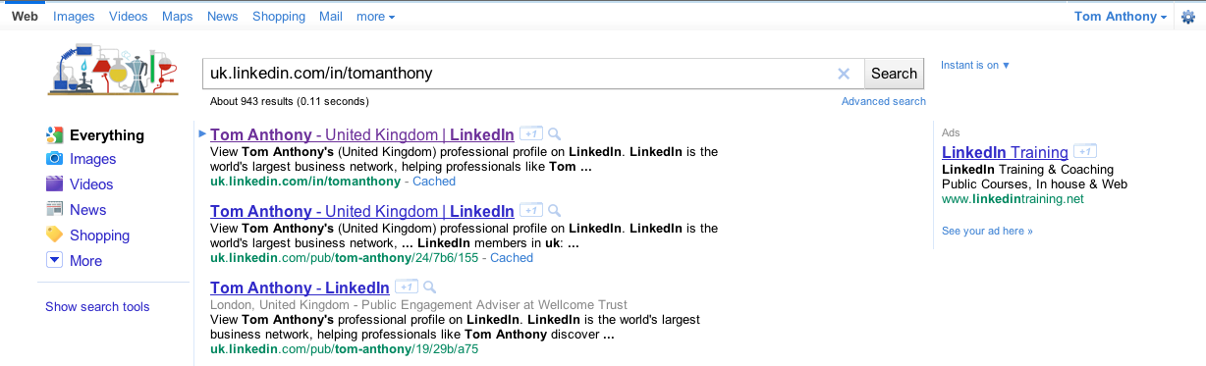
Task: Click the Search button
Action: pos(895,74)
